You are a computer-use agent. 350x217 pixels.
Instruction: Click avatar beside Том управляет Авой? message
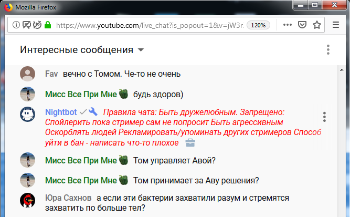pos(27,160)
